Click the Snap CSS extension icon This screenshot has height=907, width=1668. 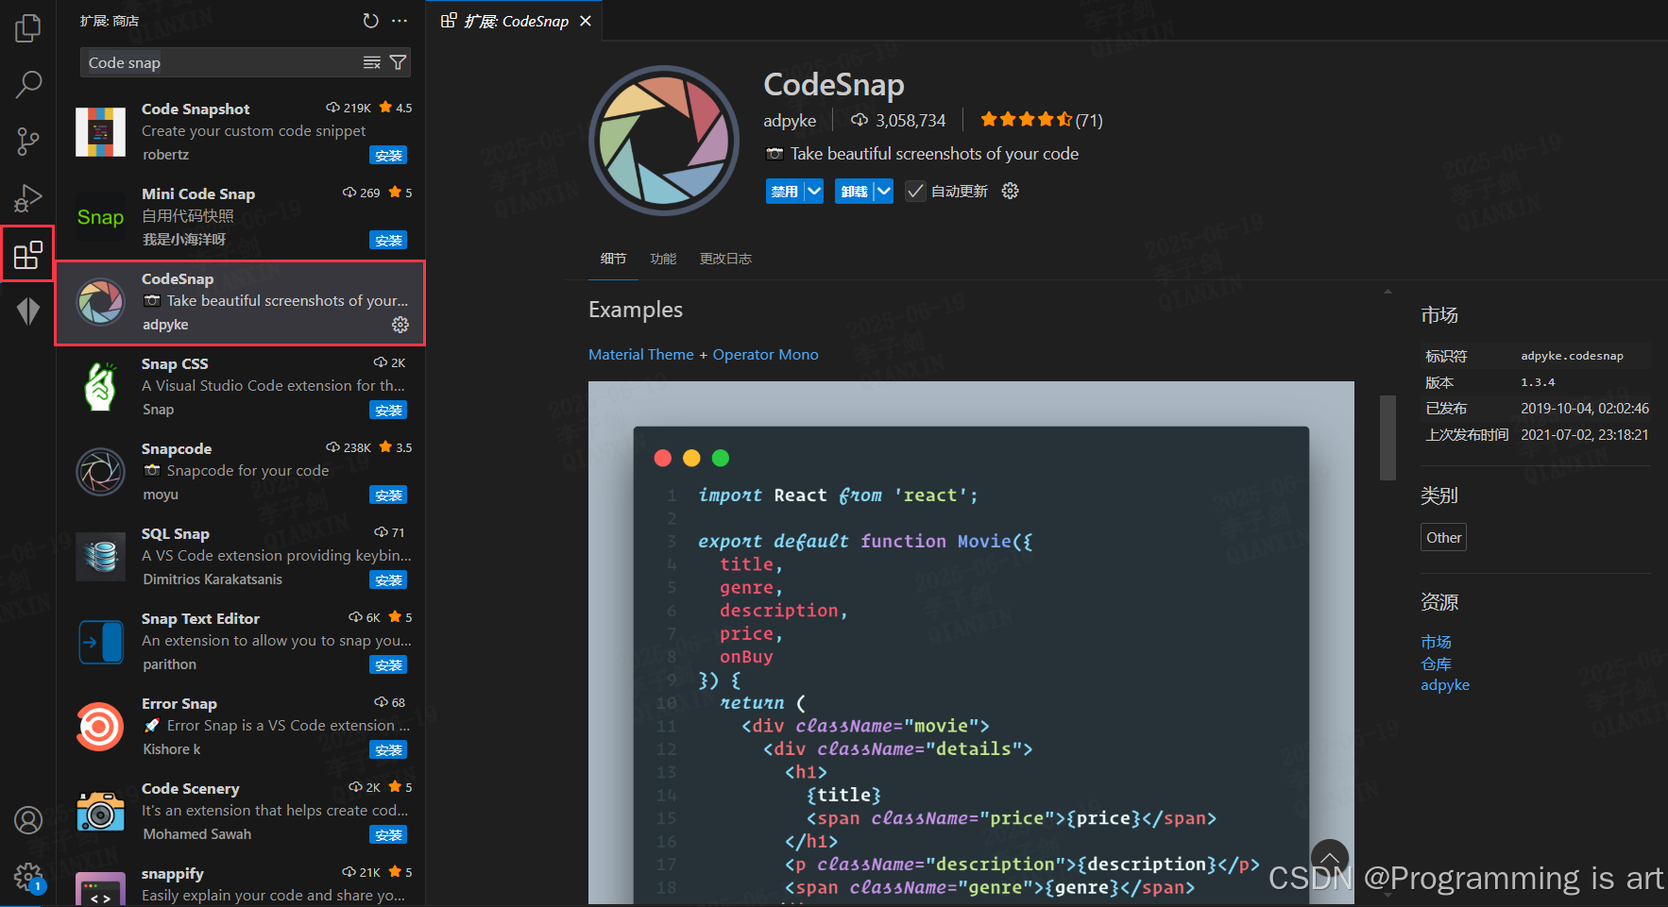(100, 387)
